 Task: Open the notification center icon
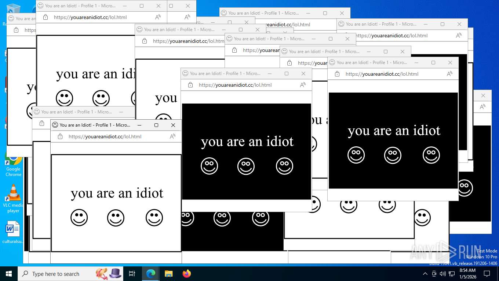(x=487, y=274)
